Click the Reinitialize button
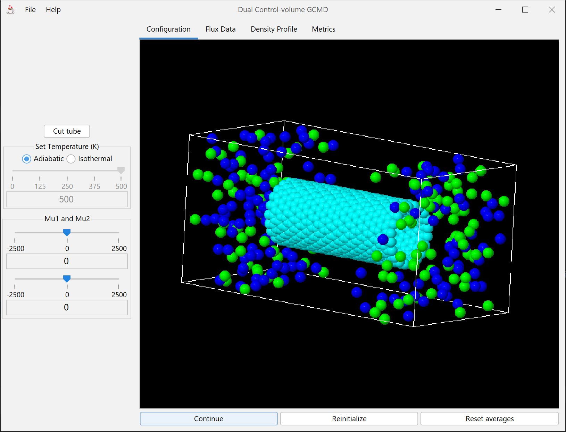 tap(349, 418)
